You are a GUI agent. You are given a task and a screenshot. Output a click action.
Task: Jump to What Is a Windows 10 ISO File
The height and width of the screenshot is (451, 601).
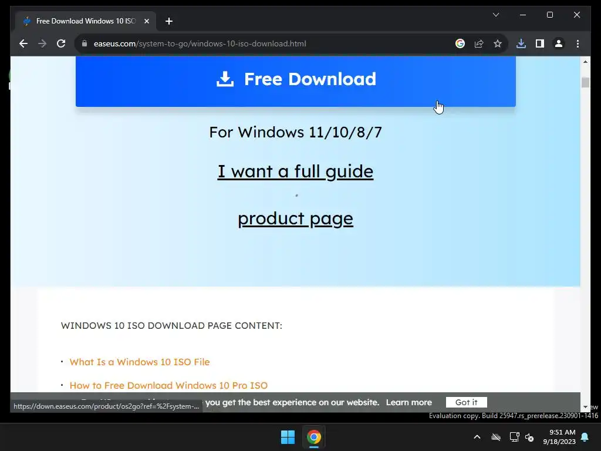[x=140, y=362]
